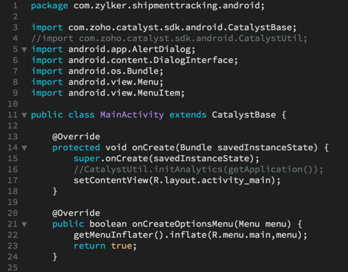
Task: Click the extends keyword
Action: [x=188, y=115]
